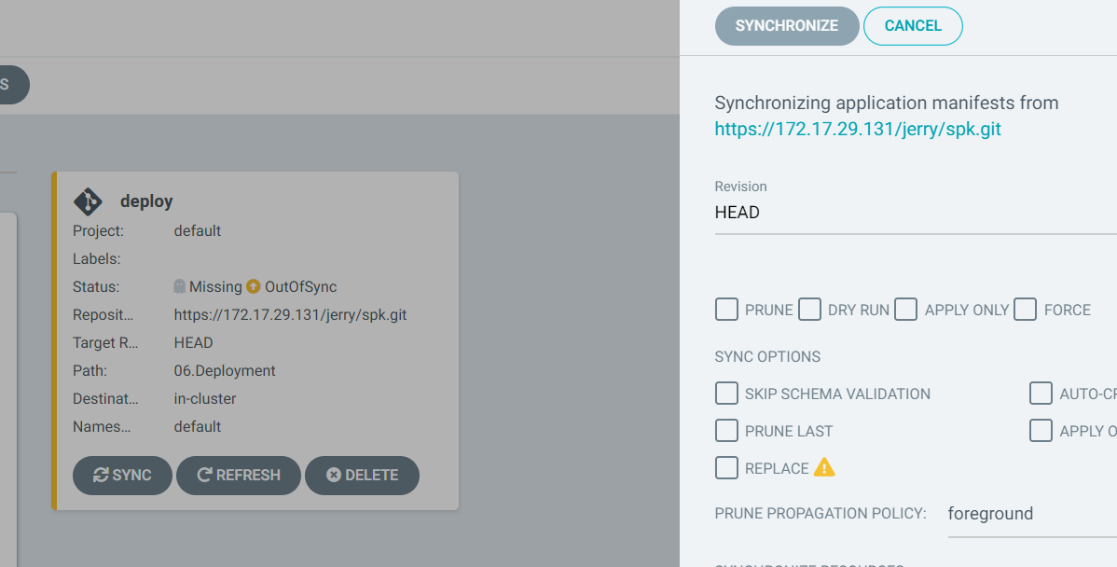Enable the PRUNE checkbox
The width and height of the screenshot is (1117, 567).
click(726, 309)
